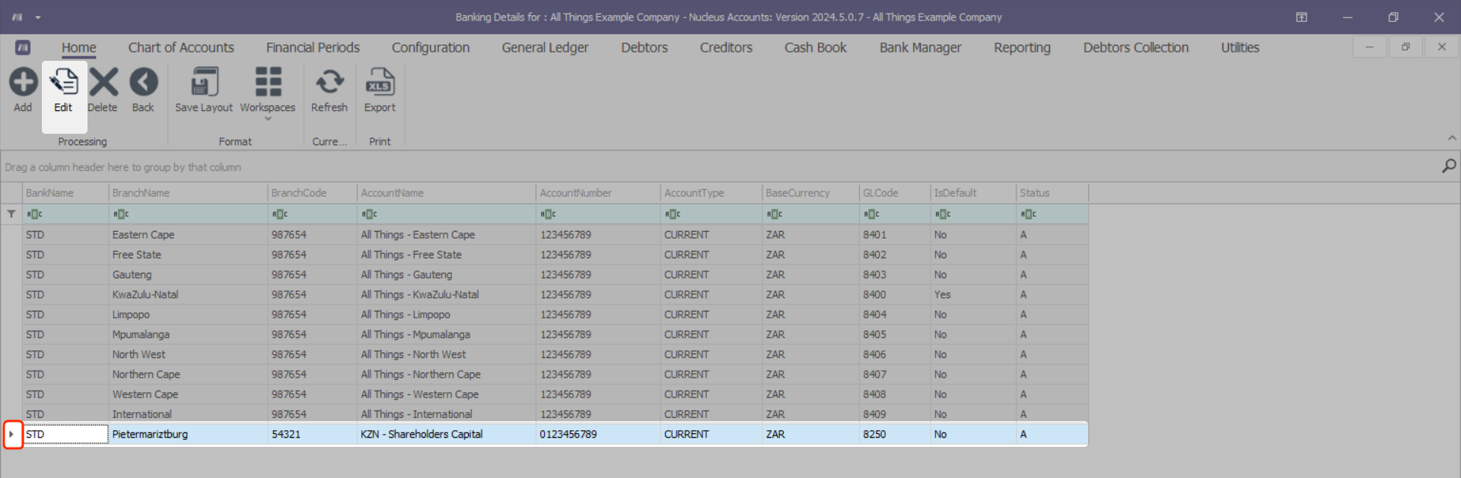Image resolution: width=1461 pixels, height=478 pixels.
Task: Sort by the AccountNumber column header
Action: point(597,193)
